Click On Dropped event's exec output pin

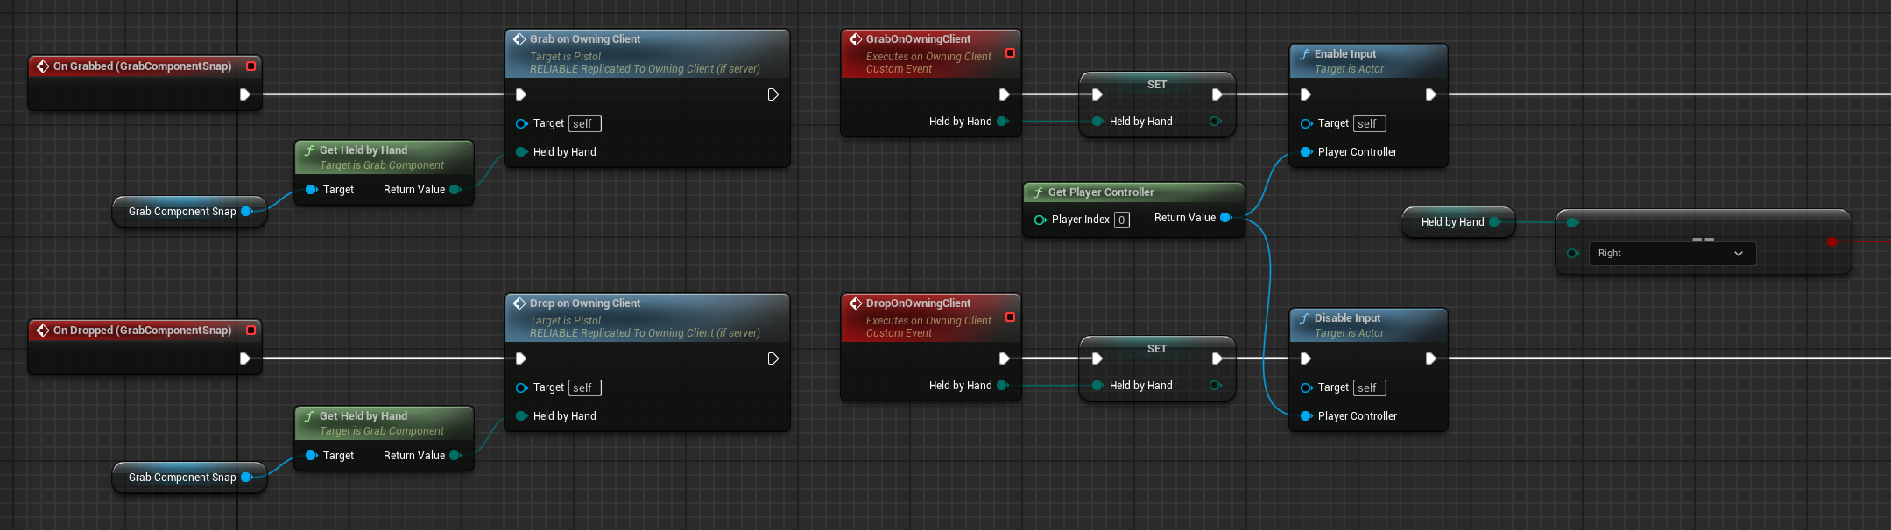(245, 359)
